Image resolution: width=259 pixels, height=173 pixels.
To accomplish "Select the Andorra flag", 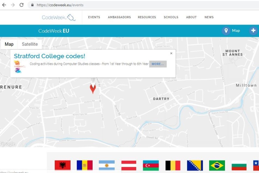I will tap(85, 165).
